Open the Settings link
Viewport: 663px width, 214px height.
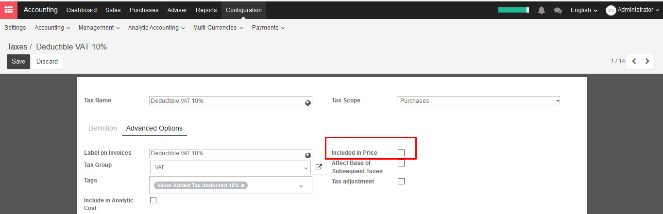(15, 28)
